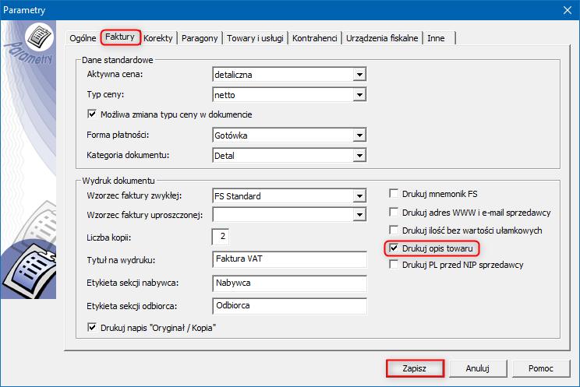This screenshot has height=387, width=580.
Task: Open the Kategoria dokumentu dropdown
Action: tap(359, 156)
